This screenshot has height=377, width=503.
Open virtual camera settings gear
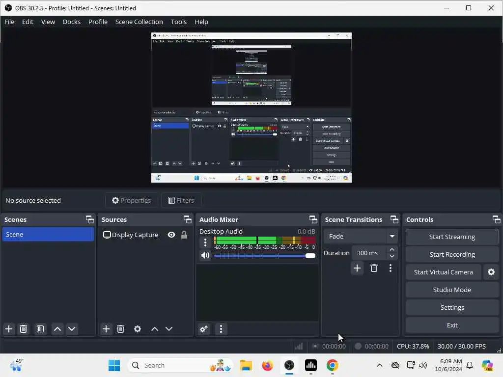pyautogui.click(x=491, y=272)
